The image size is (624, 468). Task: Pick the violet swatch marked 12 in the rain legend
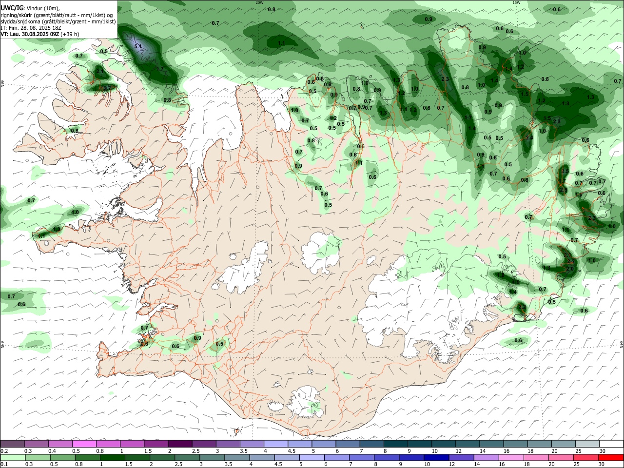tap(461, 457)
